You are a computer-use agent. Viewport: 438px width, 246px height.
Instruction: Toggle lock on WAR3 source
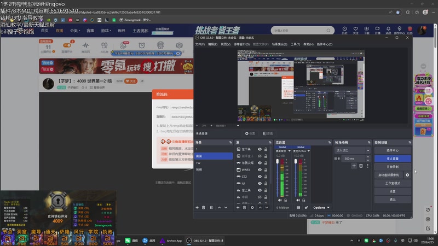pos(266,169)
